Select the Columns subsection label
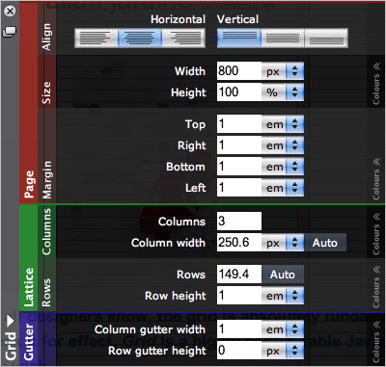The image size is (386, 367). (x=47, y=231)
